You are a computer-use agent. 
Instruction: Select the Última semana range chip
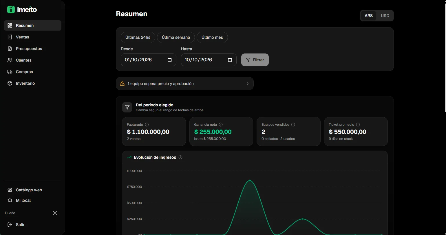pyautogui.click(x=176, y=37)
